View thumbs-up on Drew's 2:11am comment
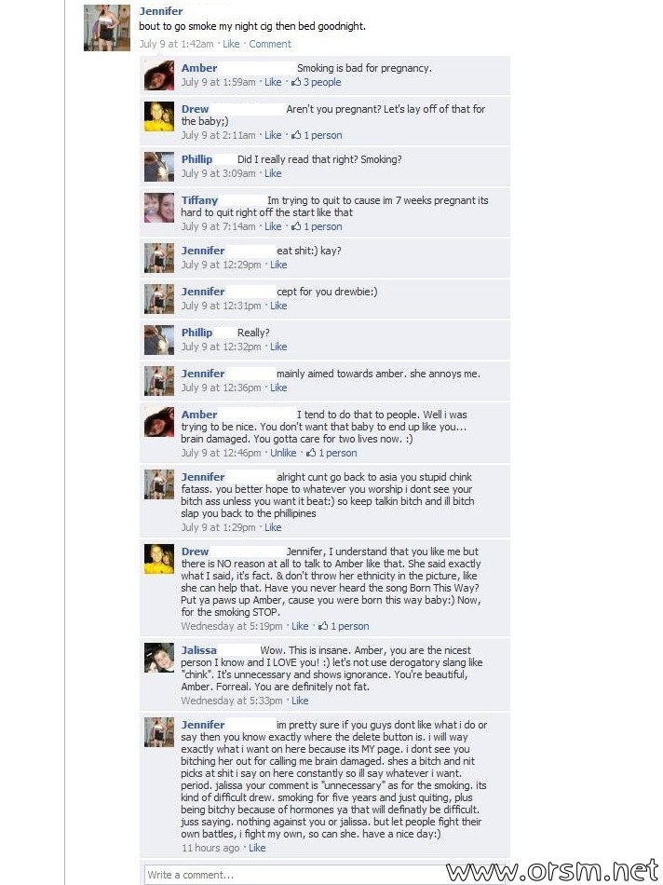 (x=316, y=135)
